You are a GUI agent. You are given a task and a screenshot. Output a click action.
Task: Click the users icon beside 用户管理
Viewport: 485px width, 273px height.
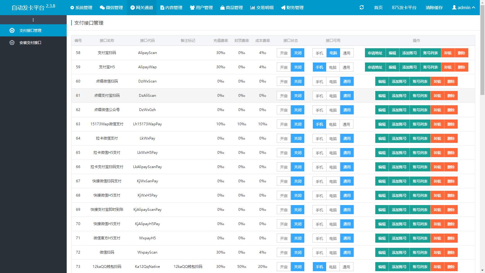click(x=192, y=8)
